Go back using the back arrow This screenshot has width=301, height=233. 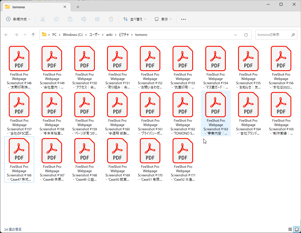[6, 34]
